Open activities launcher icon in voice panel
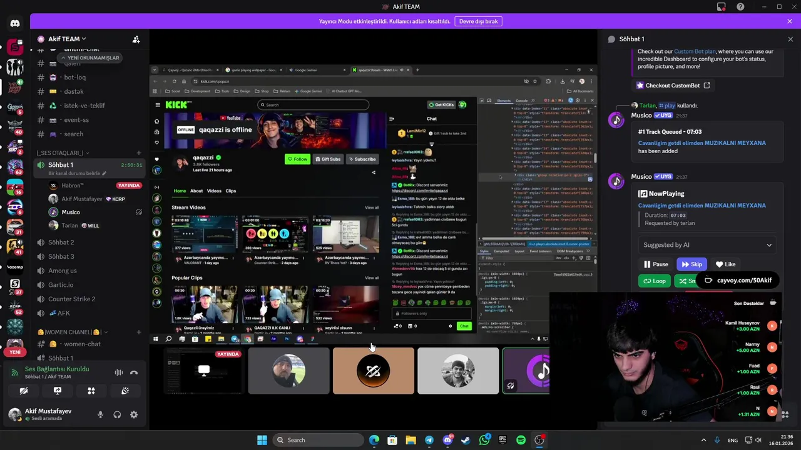 point(91,391)
